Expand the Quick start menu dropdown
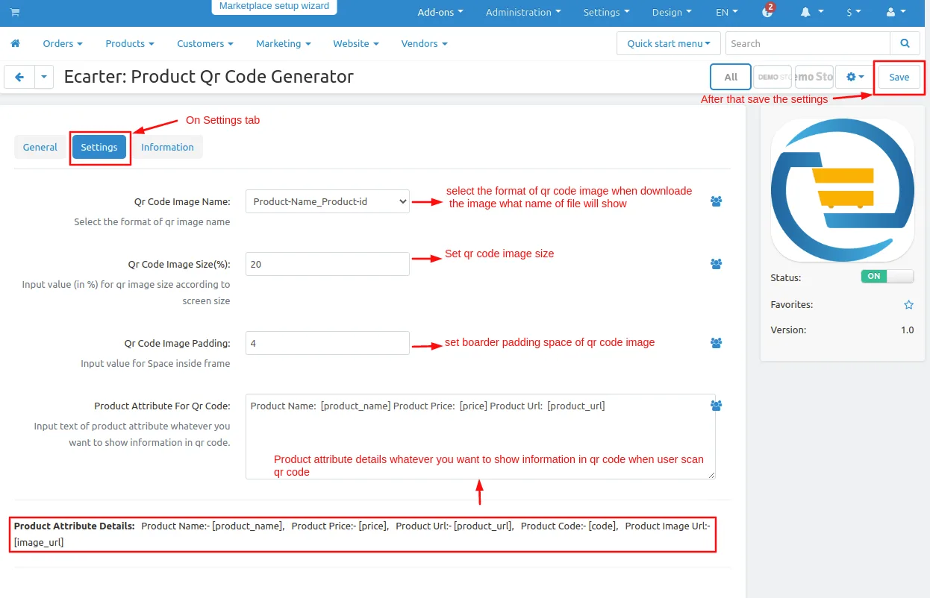 pyautogui.click(x=669, y=43)
